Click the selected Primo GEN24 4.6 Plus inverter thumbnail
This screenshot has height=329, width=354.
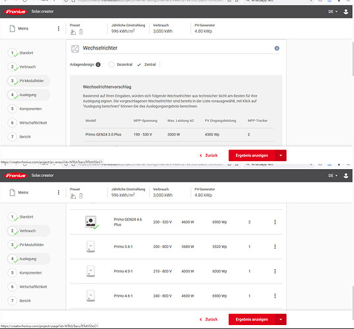coord(91,222)
